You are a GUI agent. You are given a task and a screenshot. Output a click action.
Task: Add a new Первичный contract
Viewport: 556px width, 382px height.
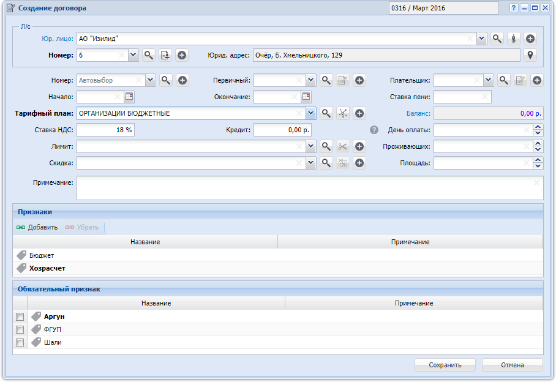[359, 80]
